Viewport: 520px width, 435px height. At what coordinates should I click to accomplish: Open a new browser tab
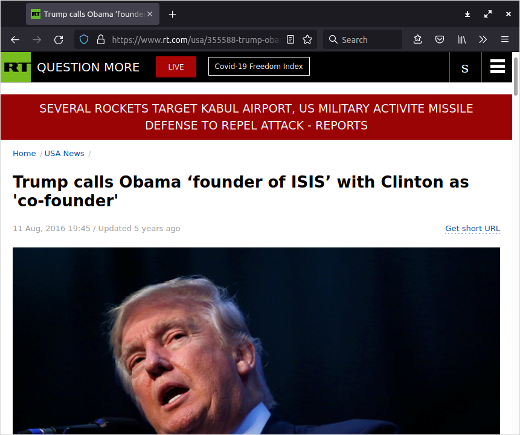(173, 15)
